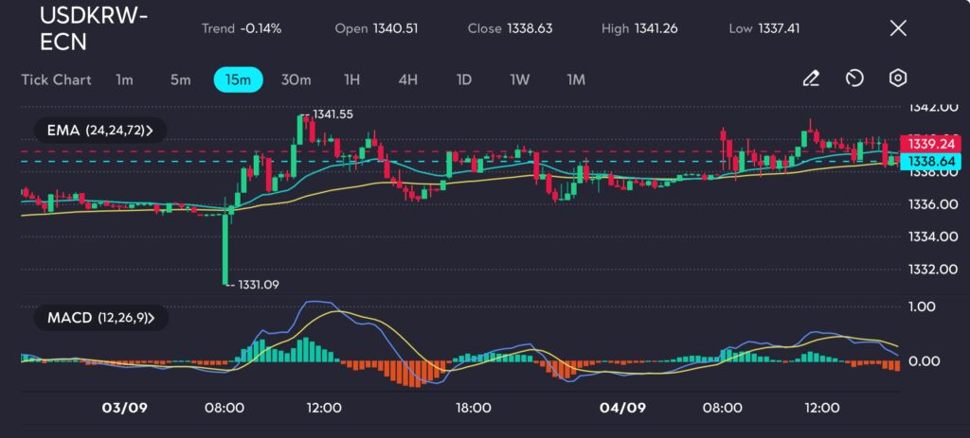Switch to Tick Chart view
The width and height of the screenshot is (970, 438).
click(56, 79)
